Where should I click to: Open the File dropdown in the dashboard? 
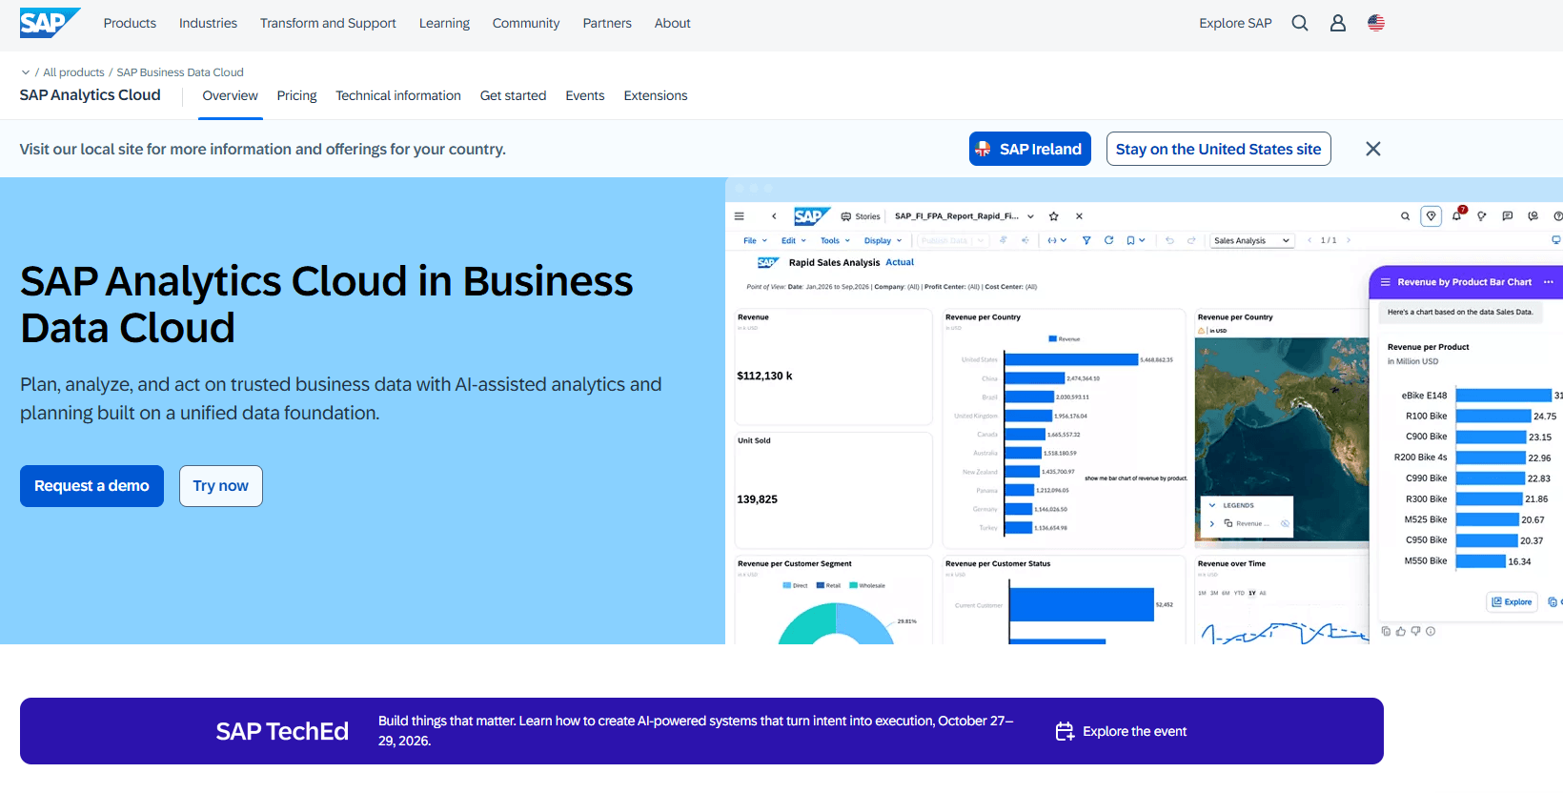755,241
